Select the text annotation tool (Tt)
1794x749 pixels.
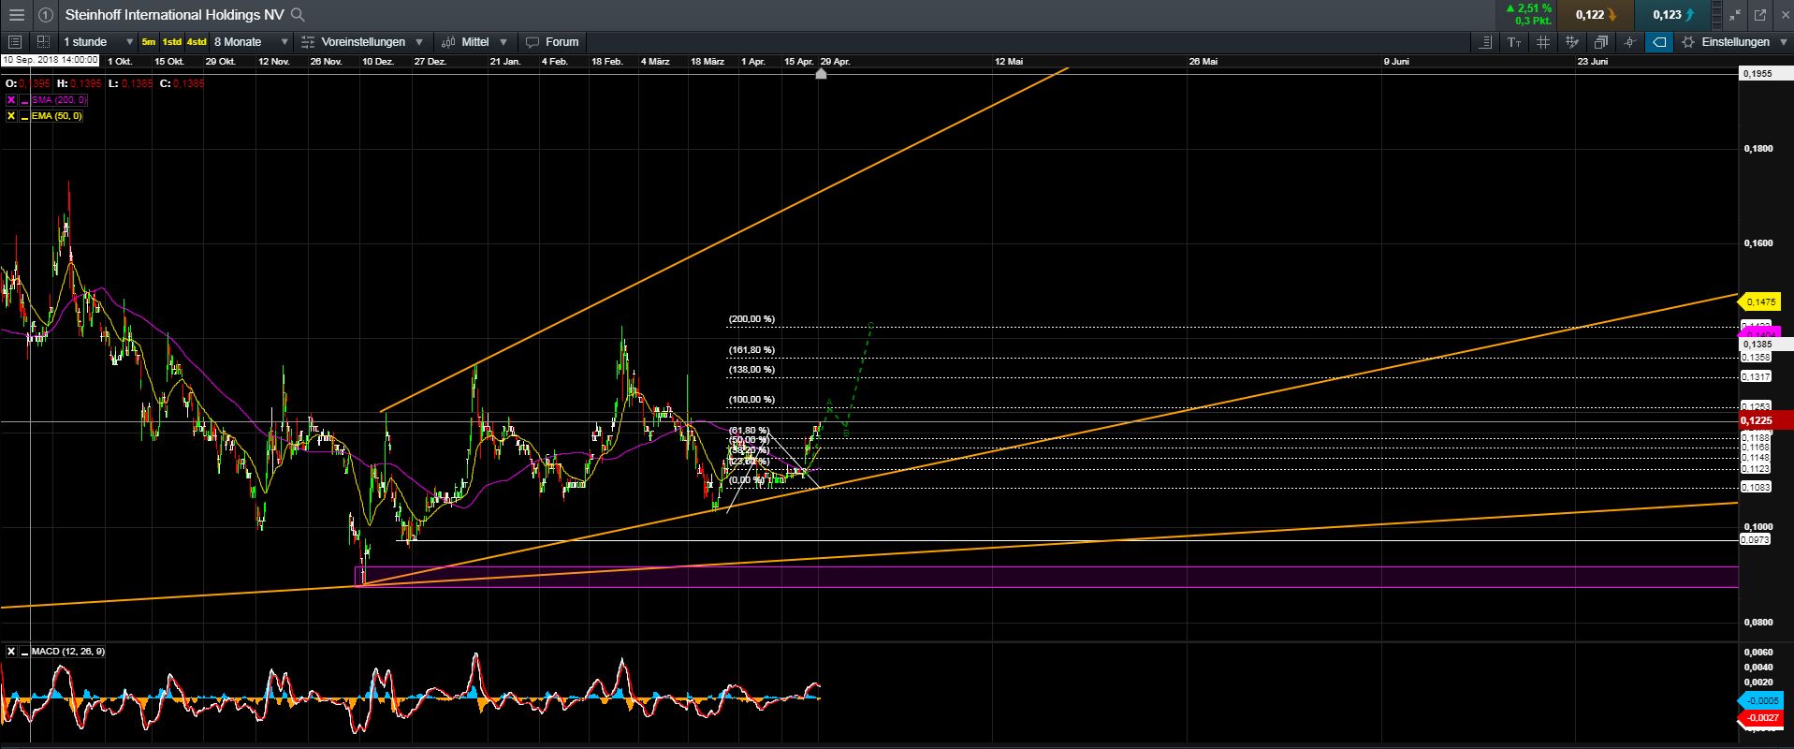(x=1514, y=42)
